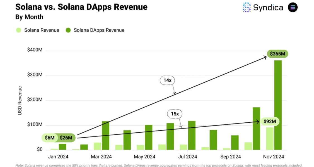Image resolution: width=314 pixels, height=167 pixels.
Task: Select the $365M annotation bubble
Action: click(278, 54)
